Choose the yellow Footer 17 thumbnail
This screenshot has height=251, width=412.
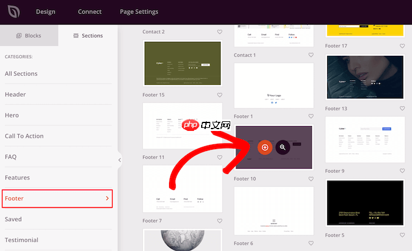point(365,31)
